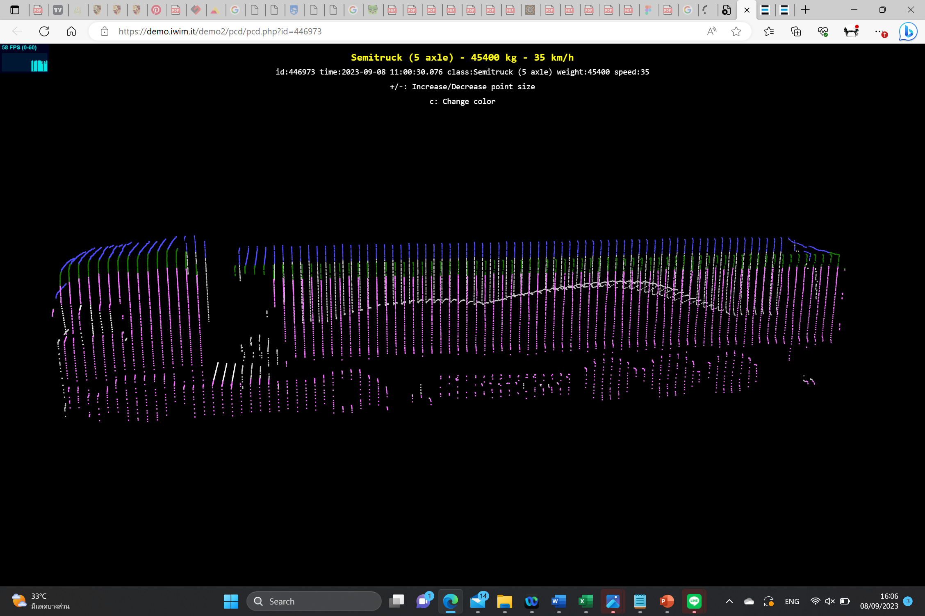The width and height of the screenshot is (925, 616).
Task: Switch to the Pinterest tab
Action: click(156, 10)
